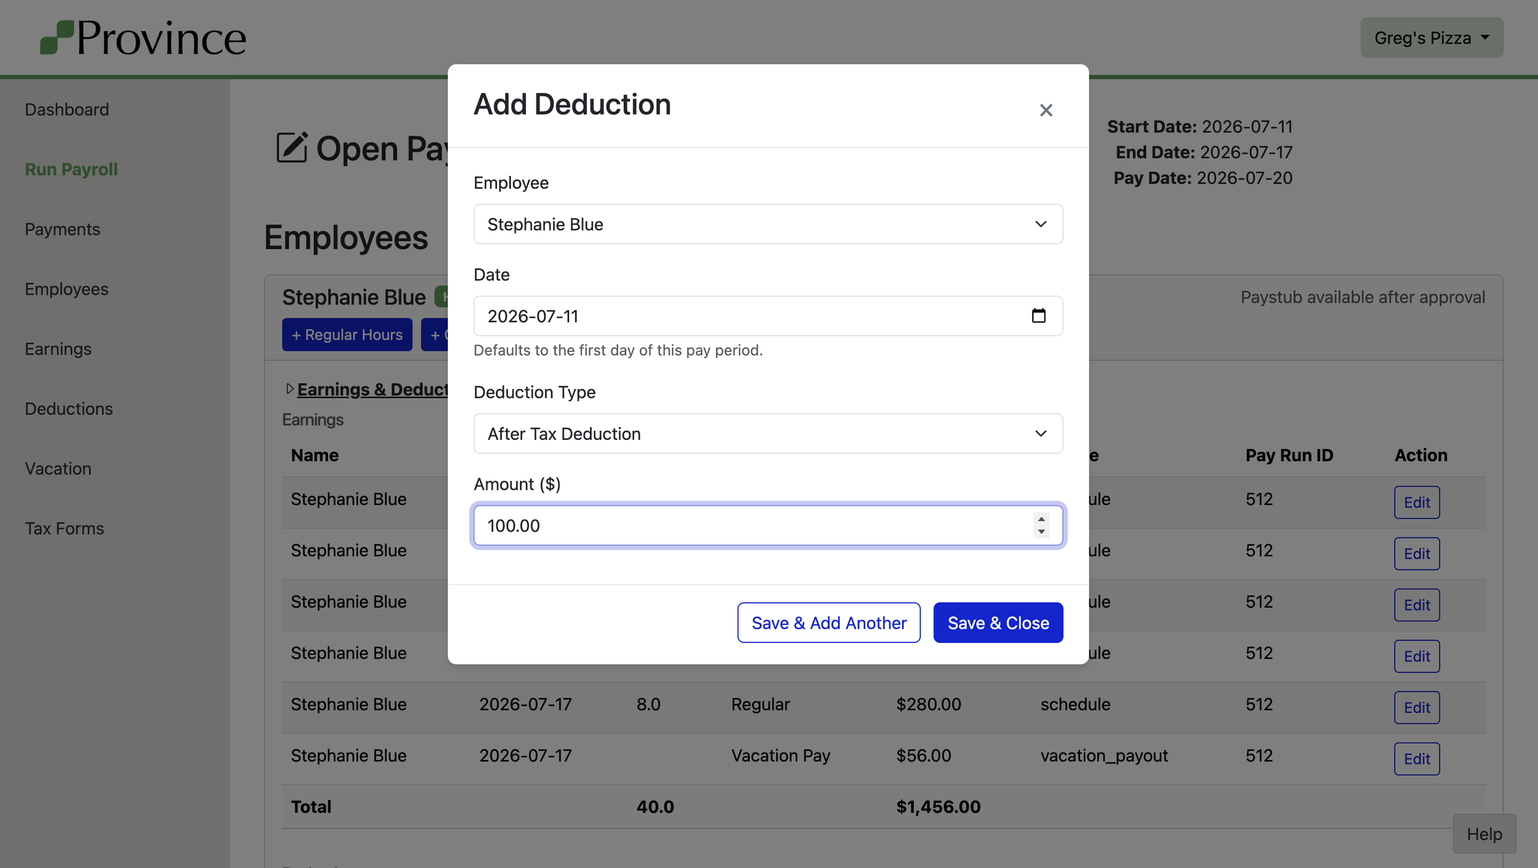1538x868 pixels.
Task: Click the Paystub available after approval text
Action: pos(1363,297)
